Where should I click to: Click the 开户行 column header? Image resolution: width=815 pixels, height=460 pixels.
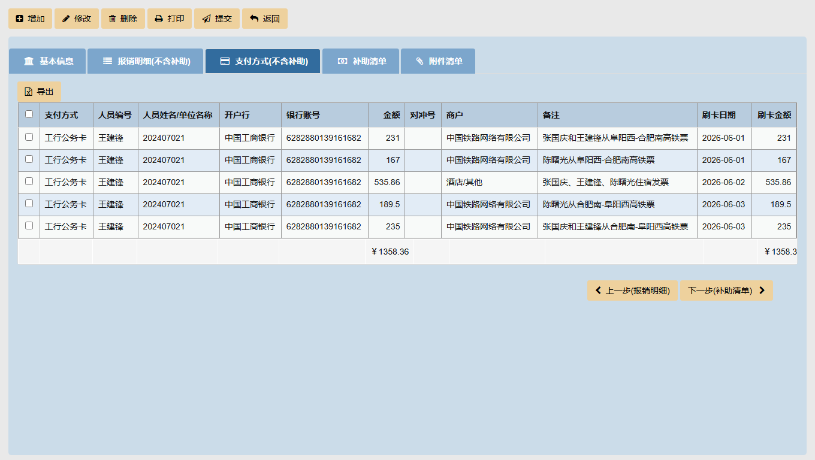pos(250,115)
